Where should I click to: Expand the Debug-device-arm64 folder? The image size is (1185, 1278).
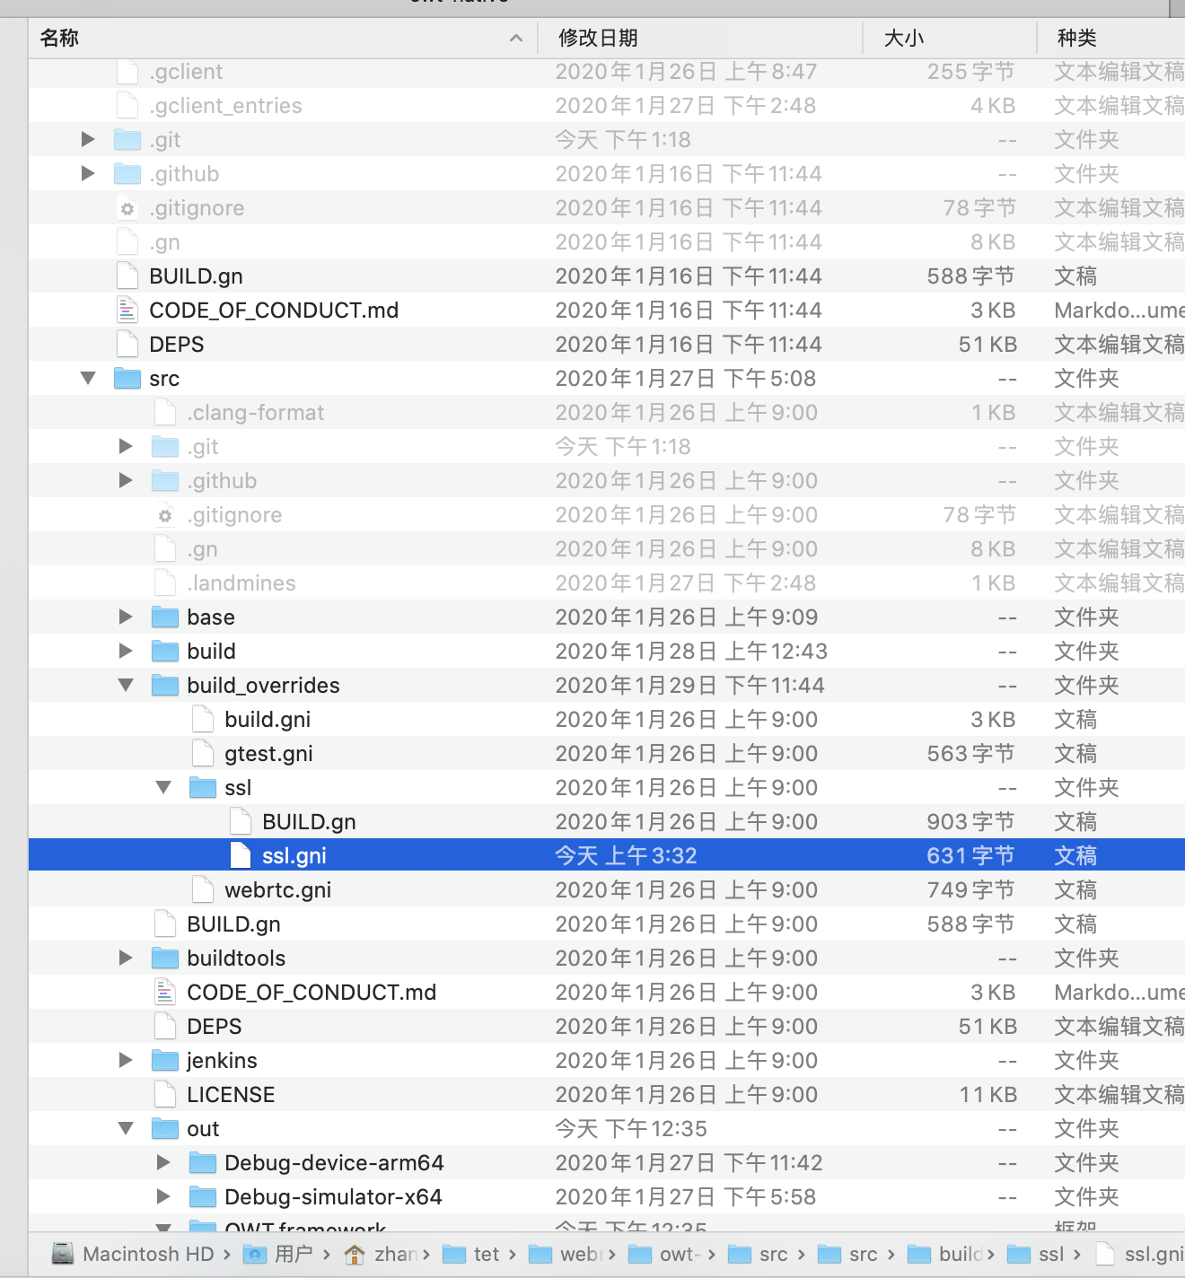pos(163,1162)
